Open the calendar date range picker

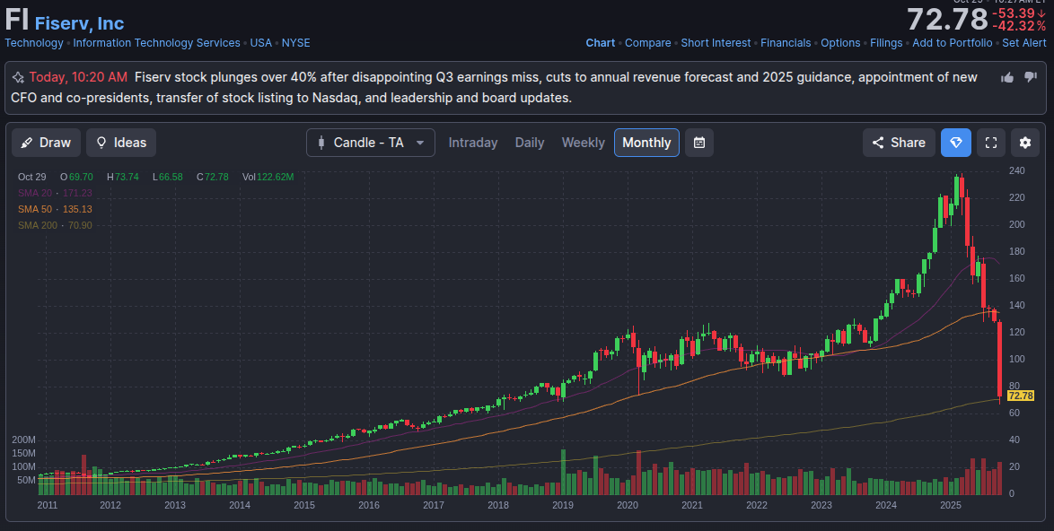pos(699,143)
